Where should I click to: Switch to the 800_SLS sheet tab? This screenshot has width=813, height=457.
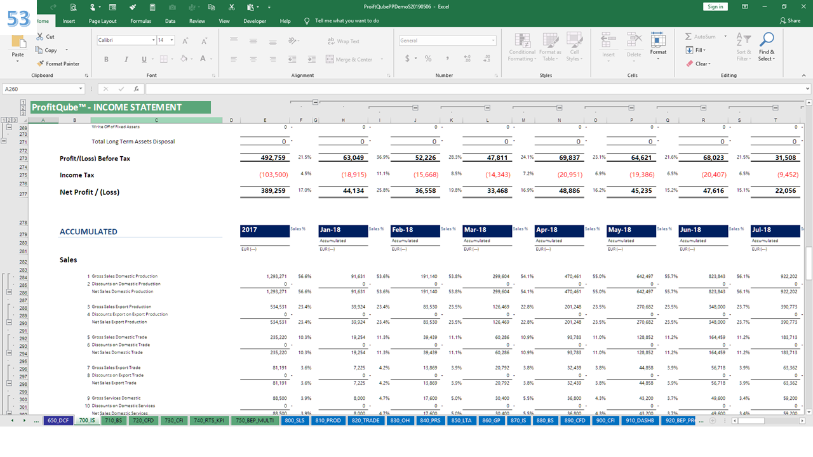point(296,420)
